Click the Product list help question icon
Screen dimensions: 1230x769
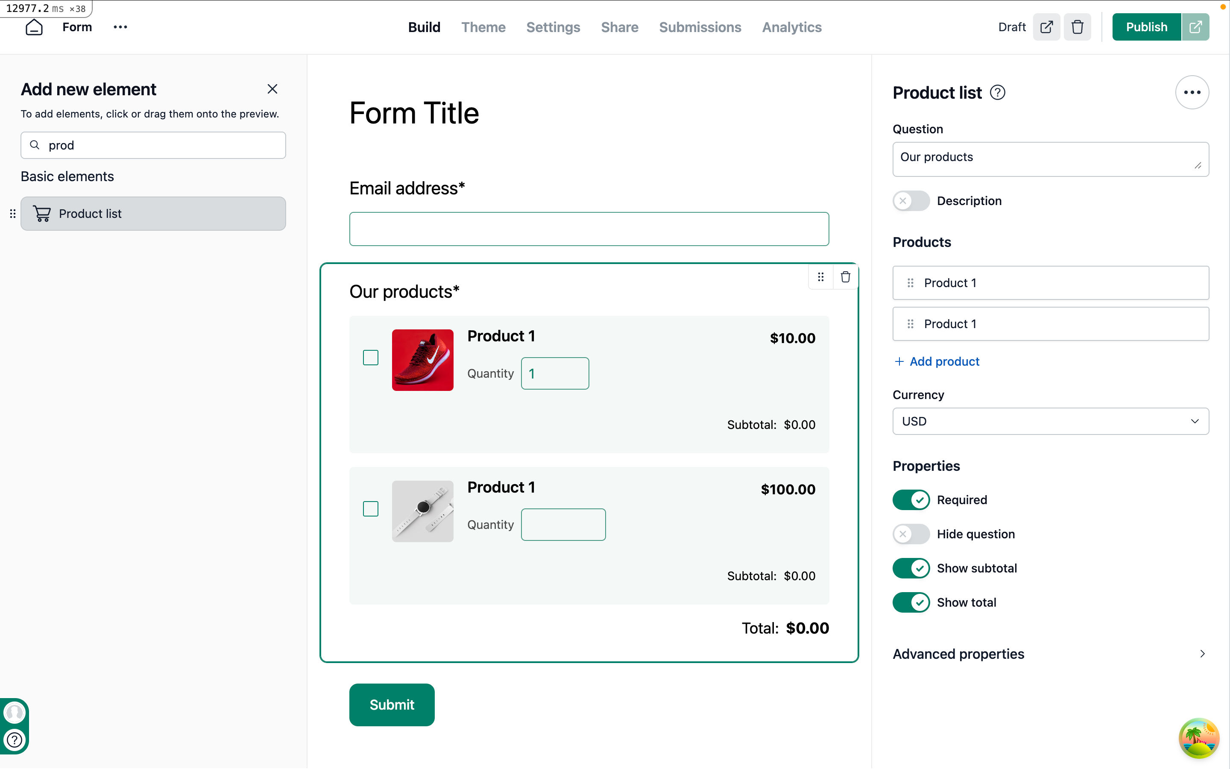pos(997,93)
